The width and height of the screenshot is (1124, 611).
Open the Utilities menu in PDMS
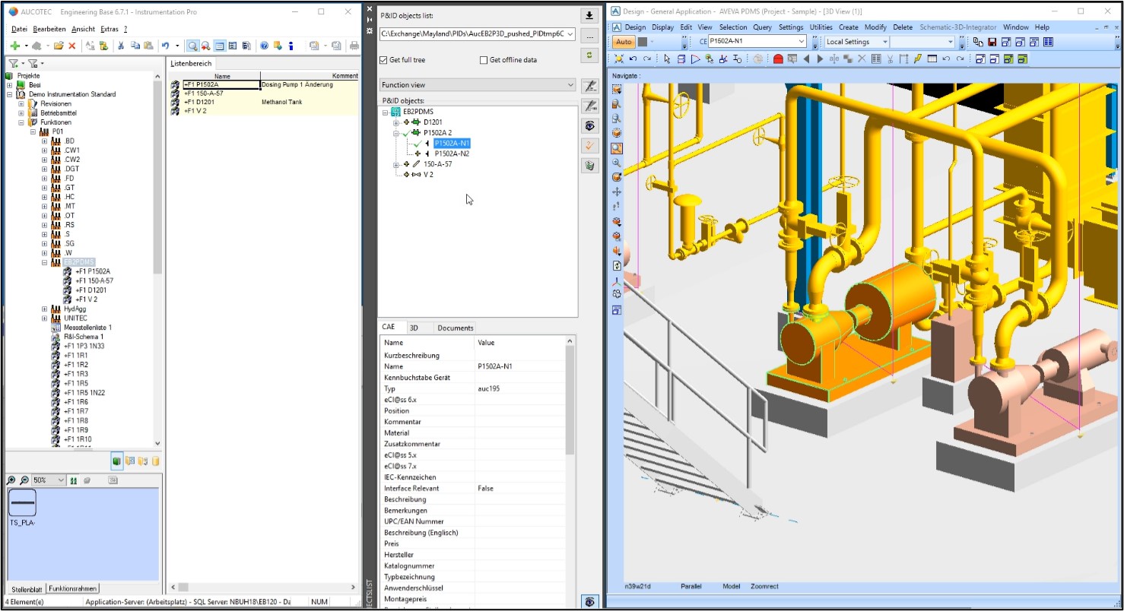click(x=821, y=27)
